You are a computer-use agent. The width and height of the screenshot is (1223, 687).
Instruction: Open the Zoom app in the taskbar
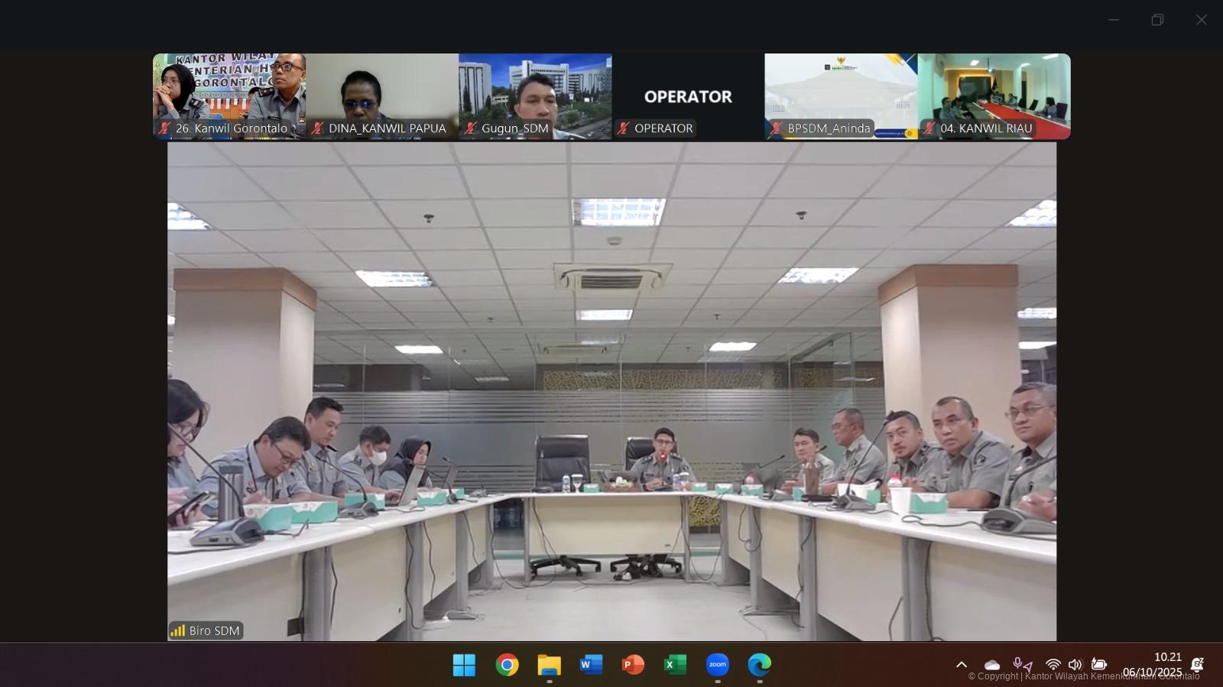(717, 665)
